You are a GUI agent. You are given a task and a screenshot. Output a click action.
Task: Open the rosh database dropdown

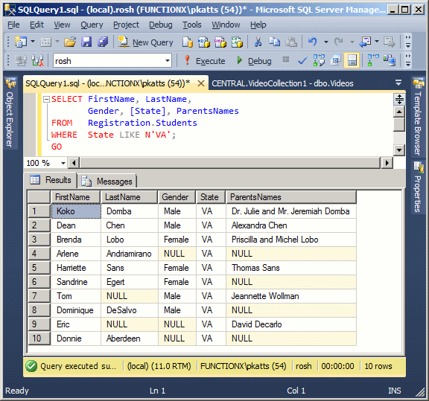168,61
